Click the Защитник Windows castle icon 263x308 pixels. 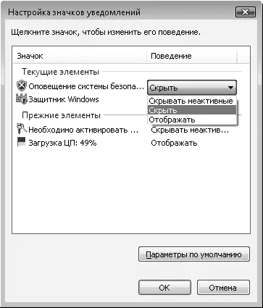pyautogui.click(x=22, y=99)
